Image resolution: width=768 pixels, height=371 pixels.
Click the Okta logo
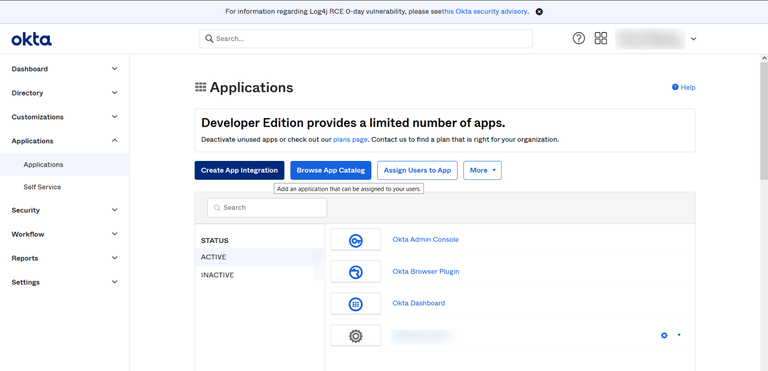coord(32,39)
